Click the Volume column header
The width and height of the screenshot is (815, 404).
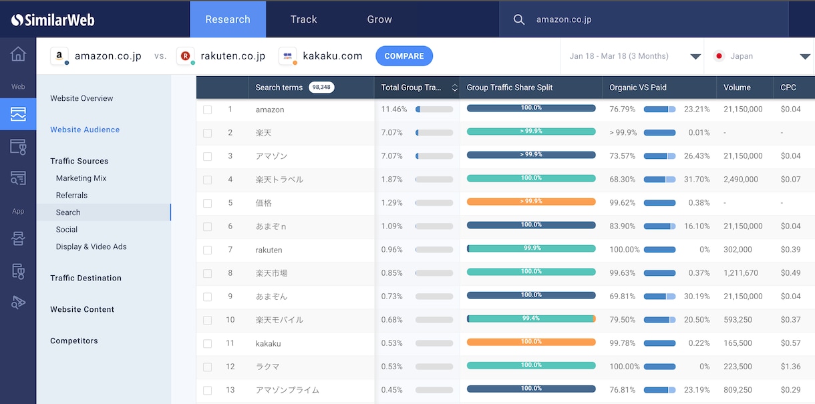(x=737, y=87)
